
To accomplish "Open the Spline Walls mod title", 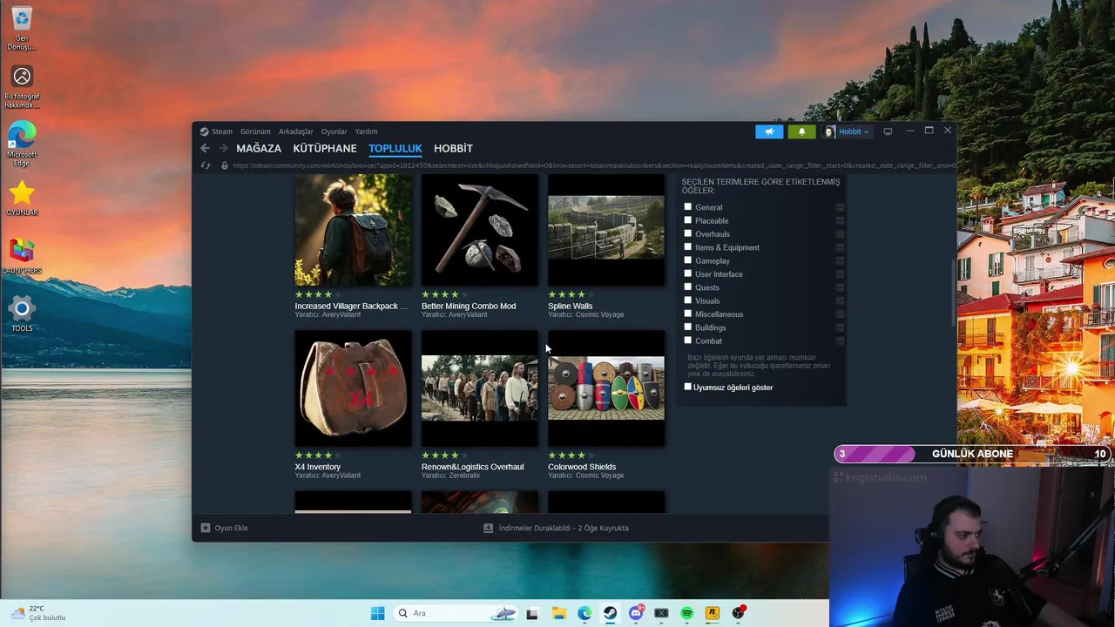I will click(x=570, y=306).
